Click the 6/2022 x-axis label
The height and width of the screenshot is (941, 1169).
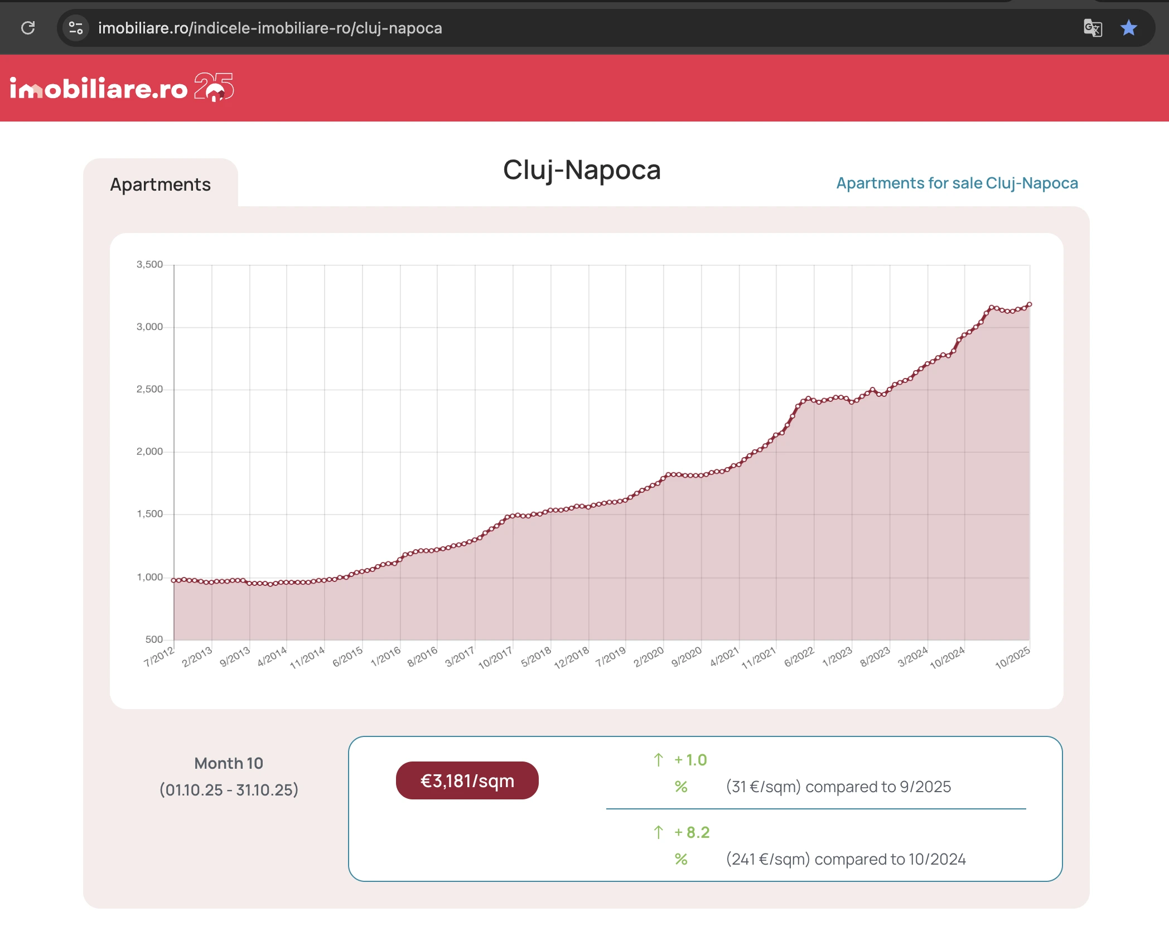[x=800, y=657]
